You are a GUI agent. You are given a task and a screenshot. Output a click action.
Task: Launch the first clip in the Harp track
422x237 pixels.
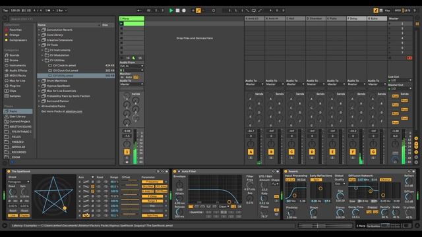(121, 24)
